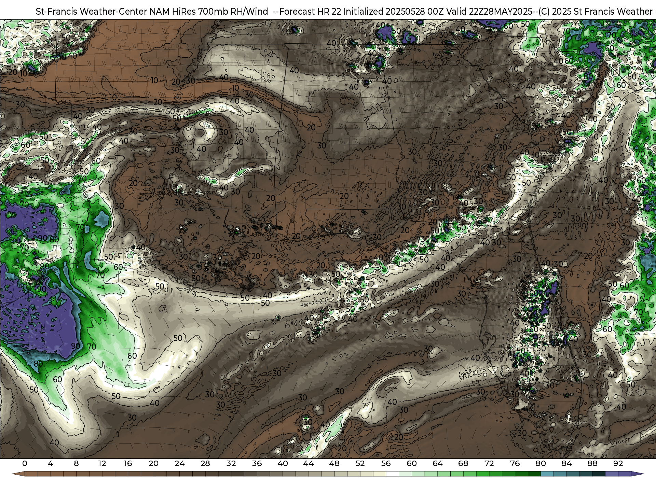Click the "St-Francis Weather-Center NAM HiRes 700mb RH/Wind" title

point(152,12)
